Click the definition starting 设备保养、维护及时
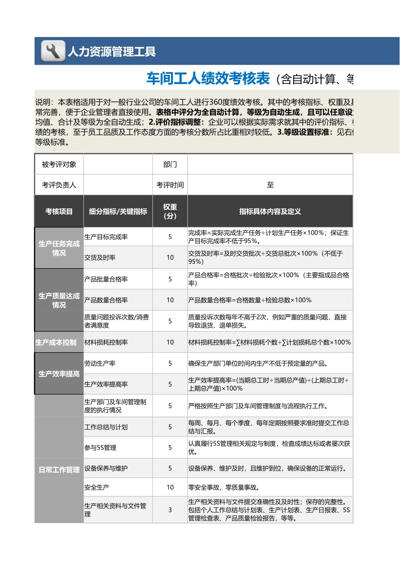 pyautogui.click(x=270, y=468)
